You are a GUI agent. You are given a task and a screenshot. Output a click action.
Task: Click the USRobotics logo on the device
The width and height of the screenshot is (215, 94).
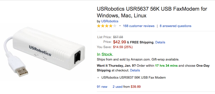pyautogui.click(x=40, y=51)
